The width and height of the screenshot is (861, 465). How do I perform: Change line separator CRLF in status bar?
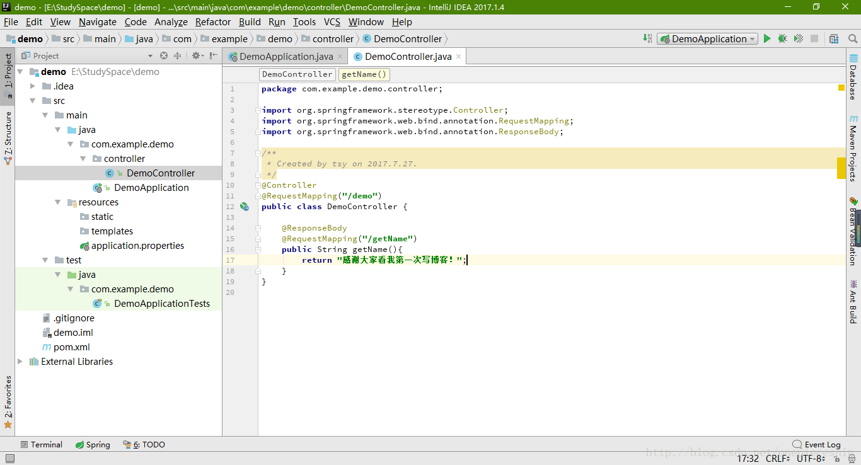(x=778, y=459)
